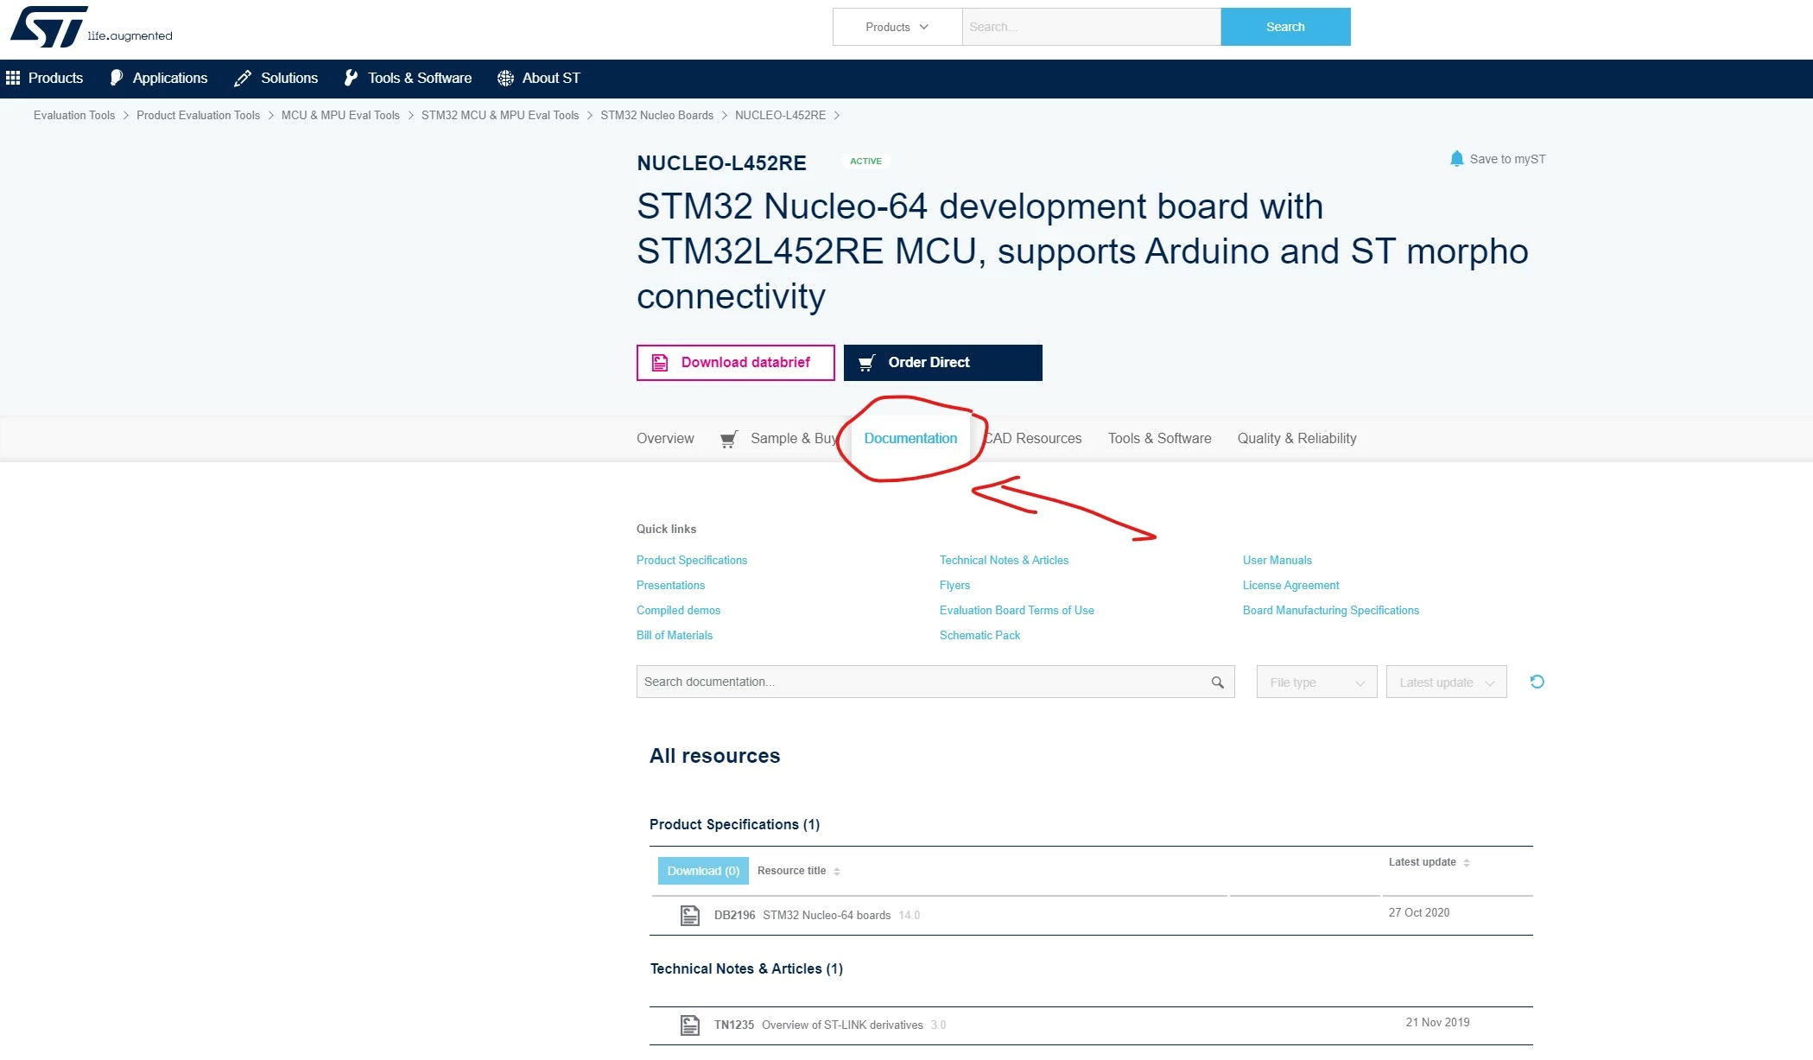Click MCU & MPU Eval Tools breadcrumb
1813x1060 pixels.
pyautogui.click(x=340, y=116)
